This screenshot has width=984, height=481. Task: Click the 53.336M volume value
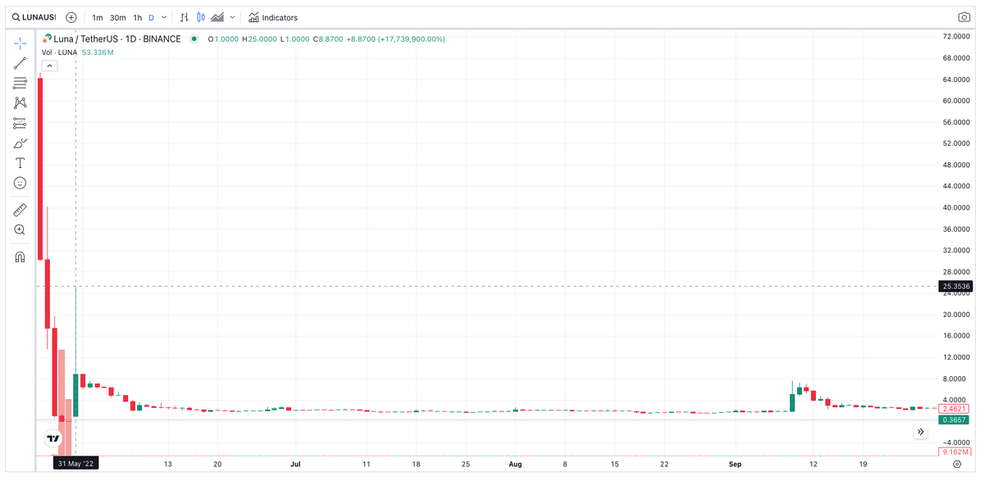(98, 52)
